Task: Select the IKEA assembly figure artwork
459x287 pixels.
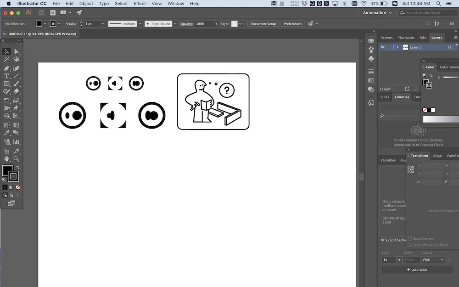Action: pos(213,101)
